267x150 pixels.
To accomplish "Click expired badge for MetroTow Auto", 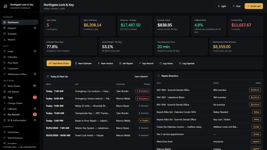I will point(256,141).
